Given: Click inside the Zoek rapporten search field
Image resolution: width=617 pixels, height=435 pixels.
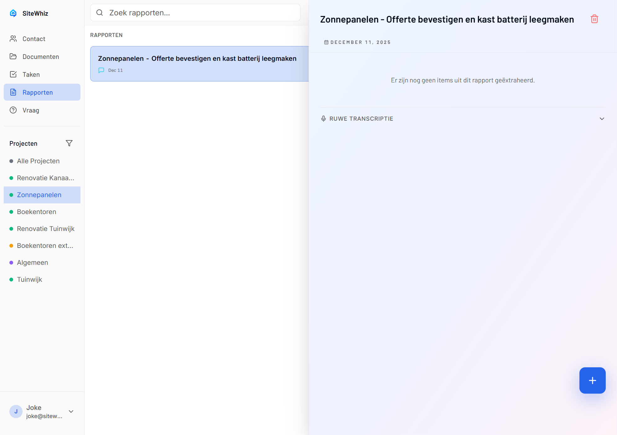Looking at the screenshot, I should 195,13.
